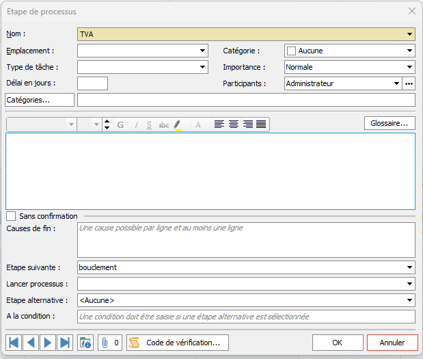Open the Glossaire... button

pyautogui.click(x=390, y=123)
